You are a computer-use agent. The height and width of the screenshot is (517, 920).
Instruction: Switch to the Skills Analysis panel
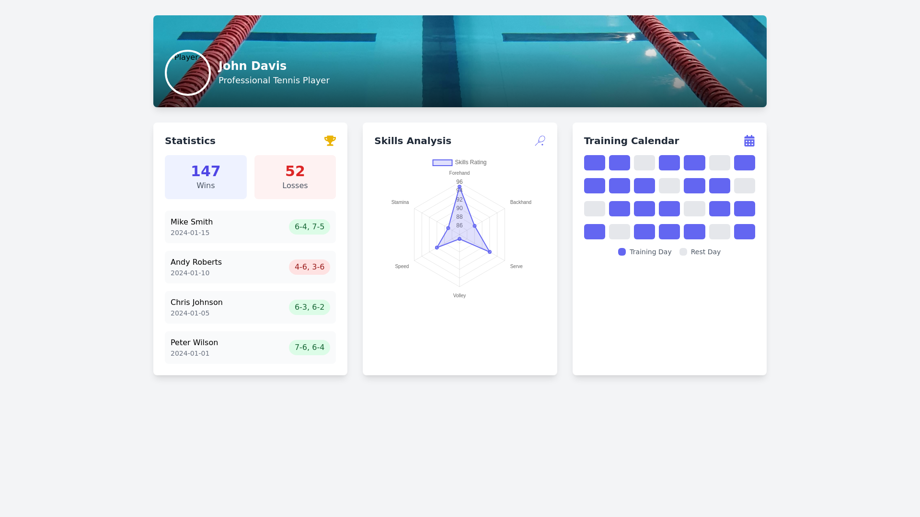413,140
